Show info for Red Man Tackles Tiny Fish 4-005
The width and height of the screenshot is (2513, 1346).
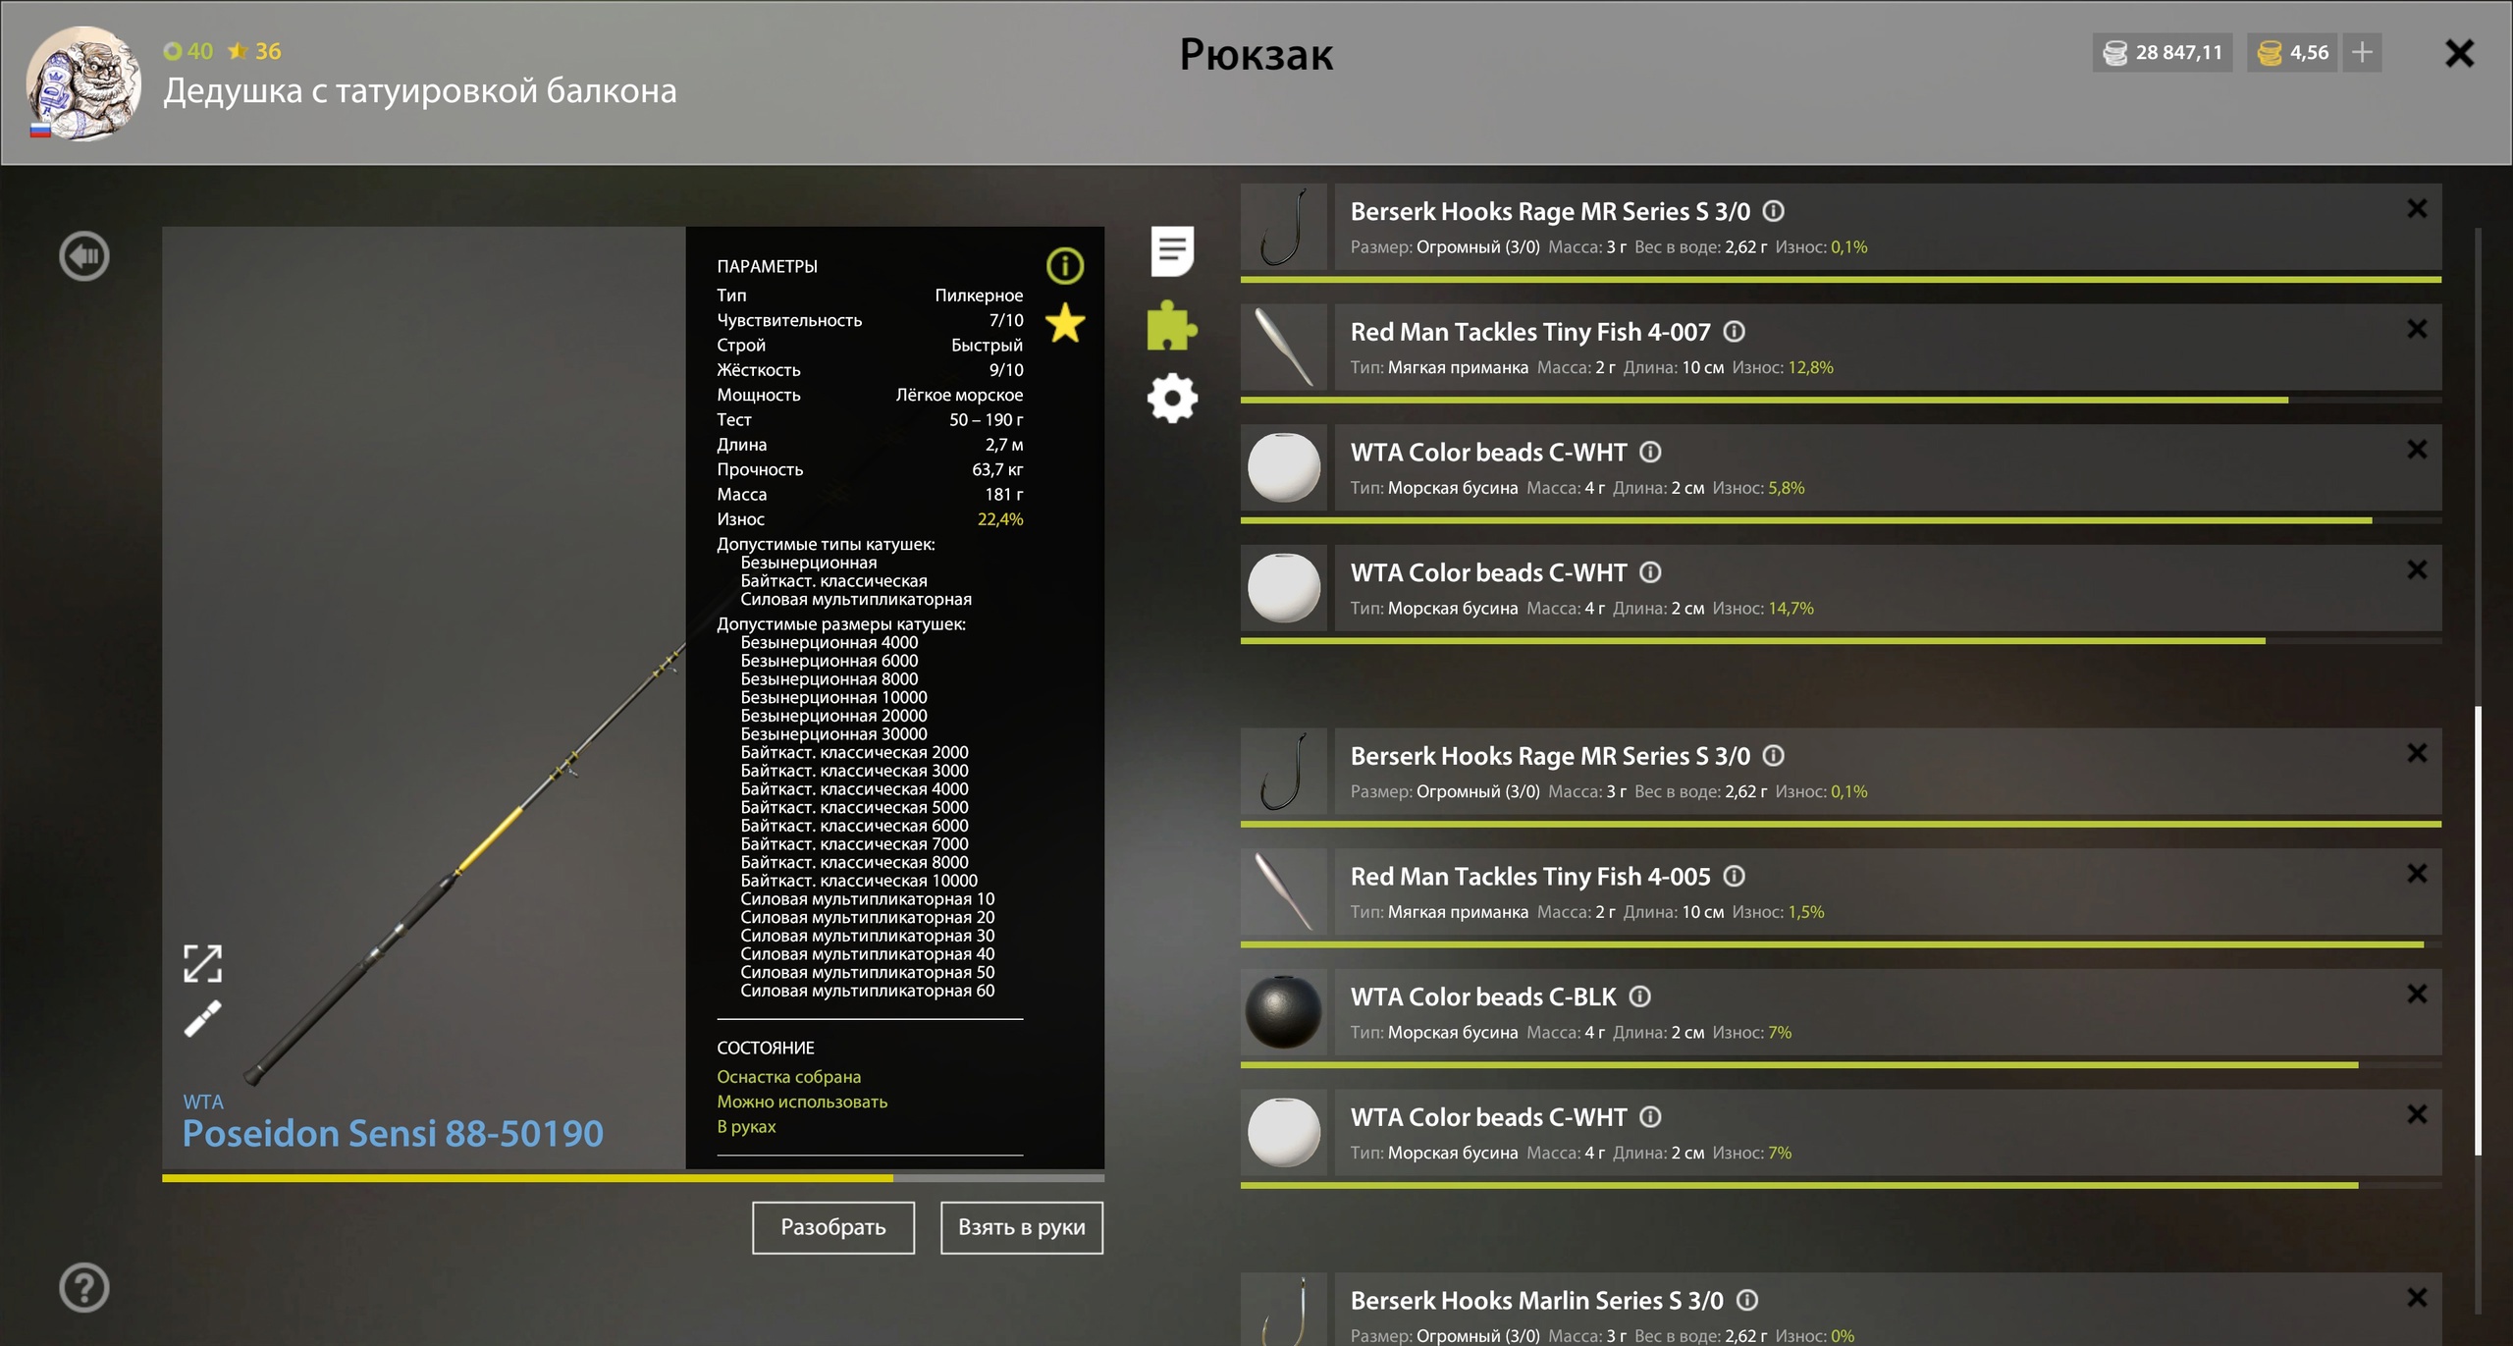[x=1735, y=876]
